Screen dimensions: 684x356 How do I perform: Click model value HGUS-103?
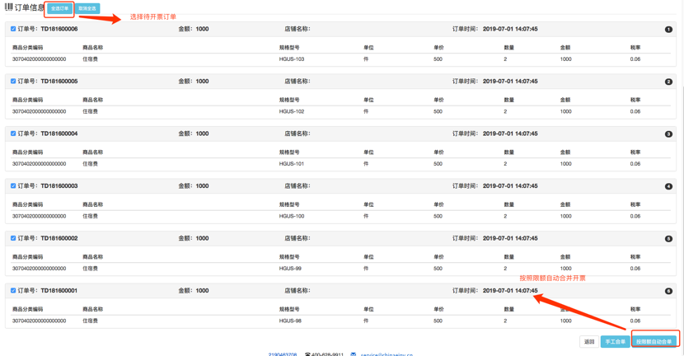click(292, 59)
